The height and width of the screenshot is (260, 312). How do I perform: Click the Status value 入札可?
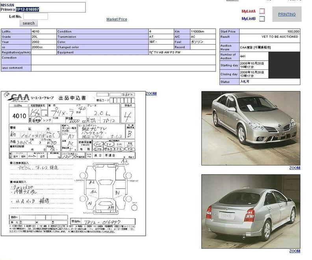click(x=245, y=82)
